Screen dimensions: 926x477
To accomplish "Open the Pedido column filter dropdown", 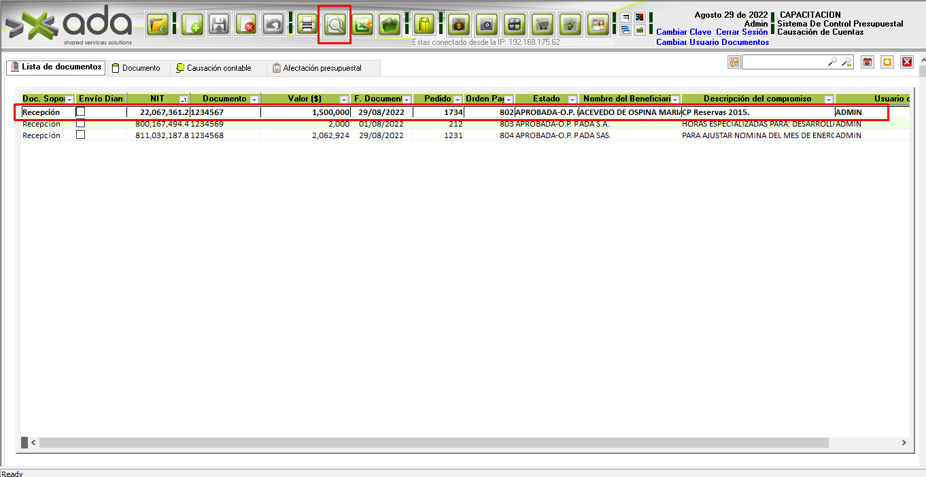I will coord(458,99).
